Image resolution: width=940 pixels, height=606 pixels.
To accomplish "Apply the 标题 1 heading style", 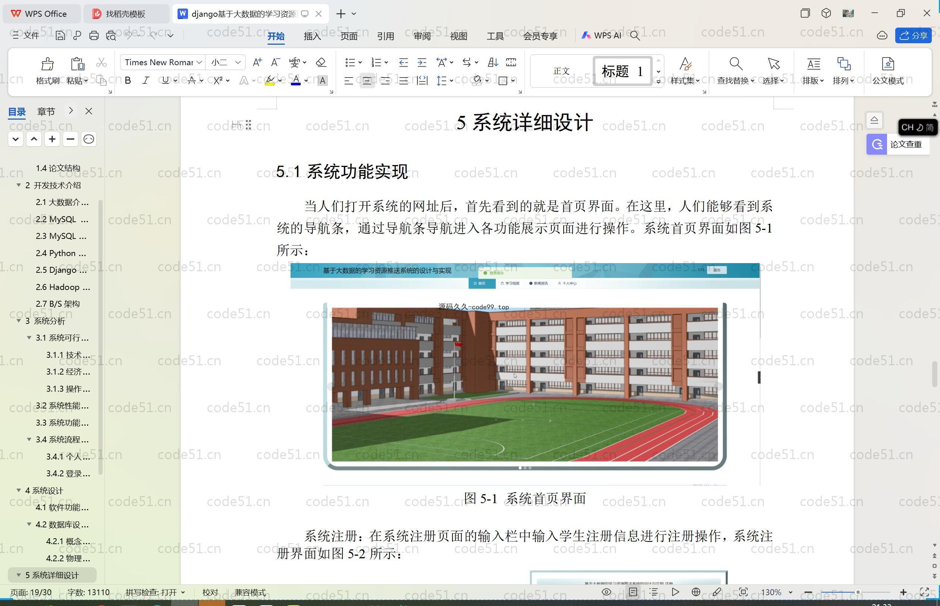I will (x=622, y=71).
